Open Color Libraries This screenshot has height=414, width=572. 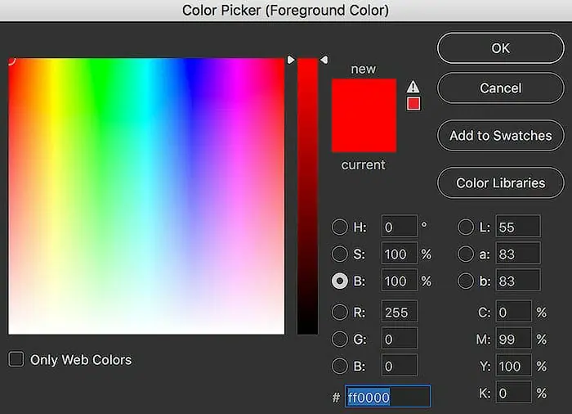pyautogui.click(x=500, y=183)
